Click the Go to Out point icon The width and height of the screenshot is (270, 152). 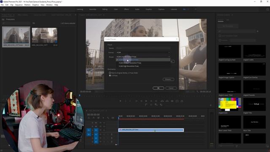(156, 101)
